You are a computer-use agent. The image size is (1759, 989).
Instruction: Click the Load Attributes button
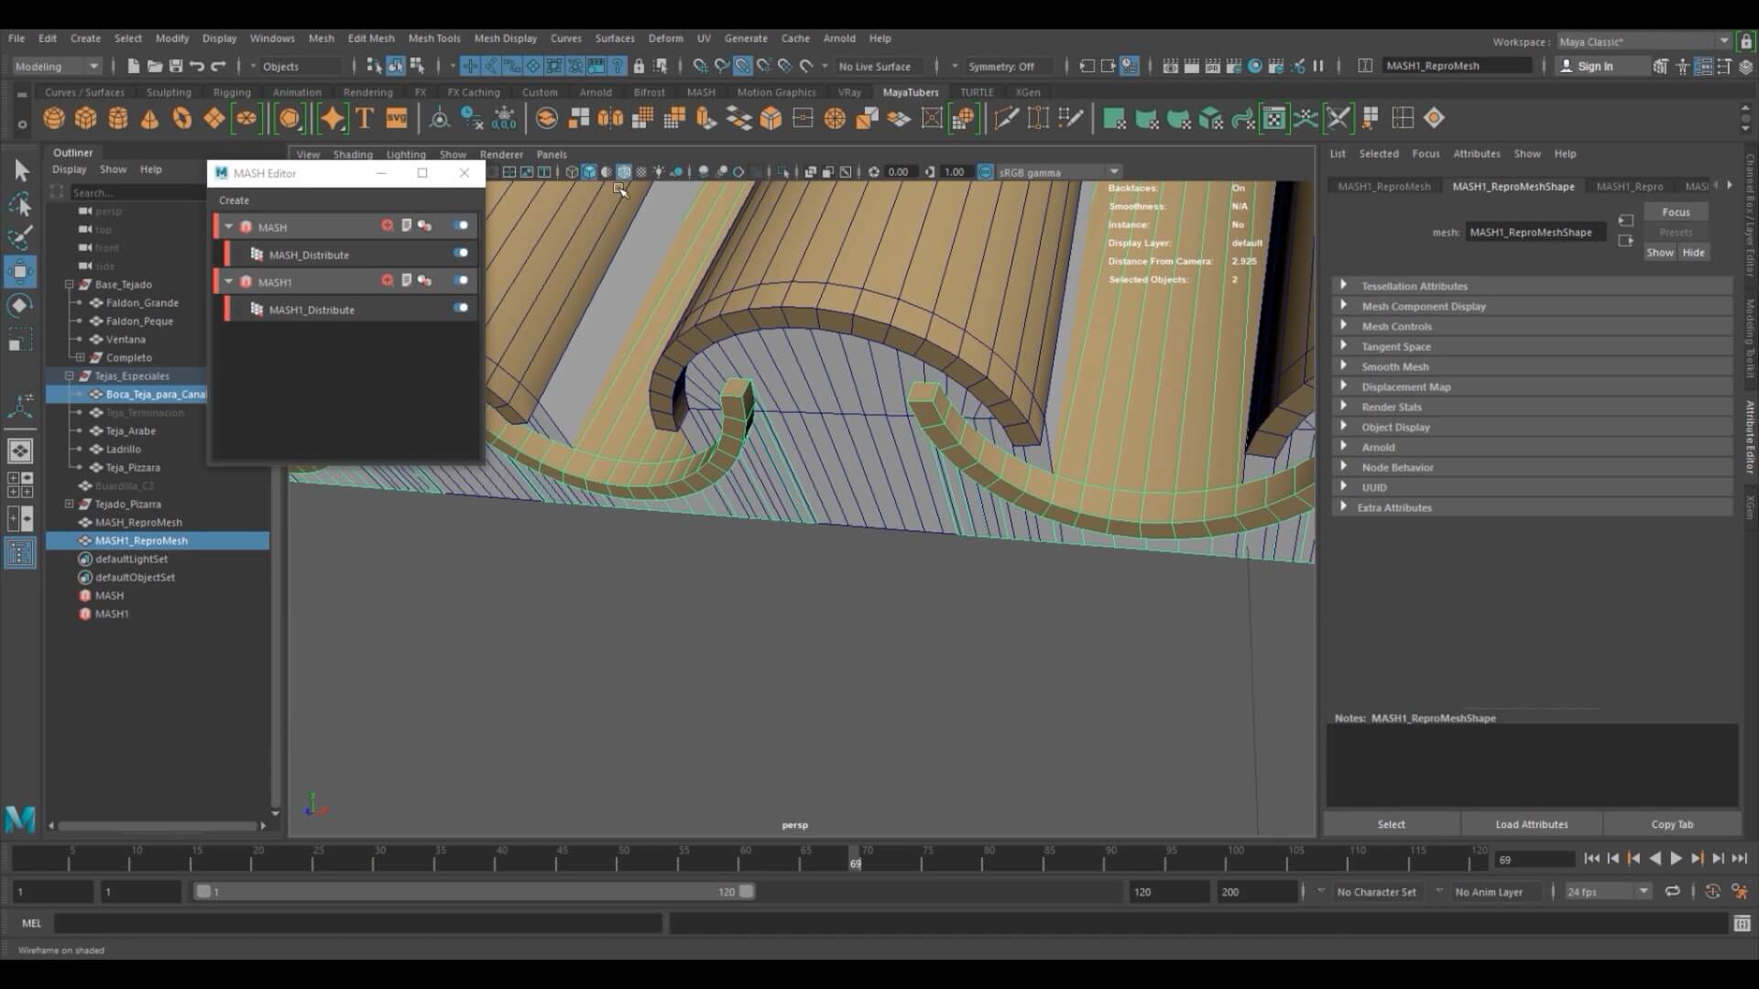click(x=1531, y=824)
